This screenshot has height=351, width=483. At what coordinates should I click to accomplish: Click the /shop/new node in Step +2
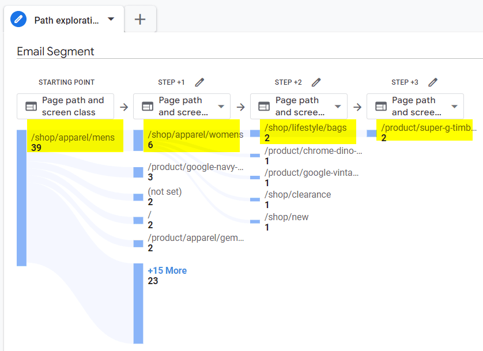(286, 217)
